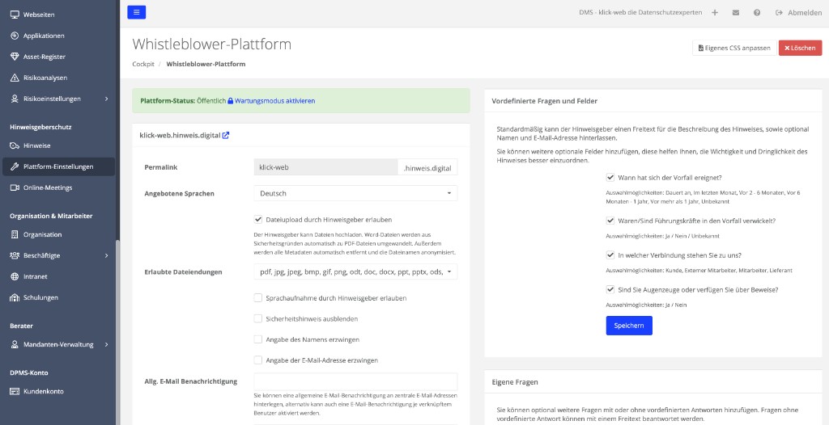Click the Beschäftigte people icon

[x=15, y=255]
